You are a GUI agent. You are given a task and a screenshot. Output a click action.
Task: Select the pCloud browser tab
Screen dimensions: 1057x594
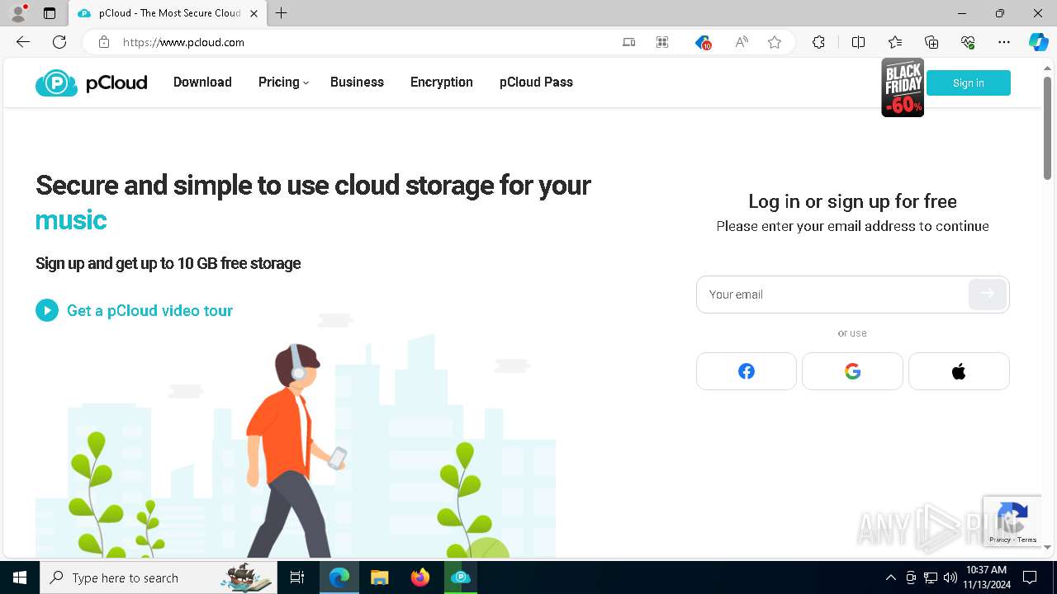(x=168, y=13)
